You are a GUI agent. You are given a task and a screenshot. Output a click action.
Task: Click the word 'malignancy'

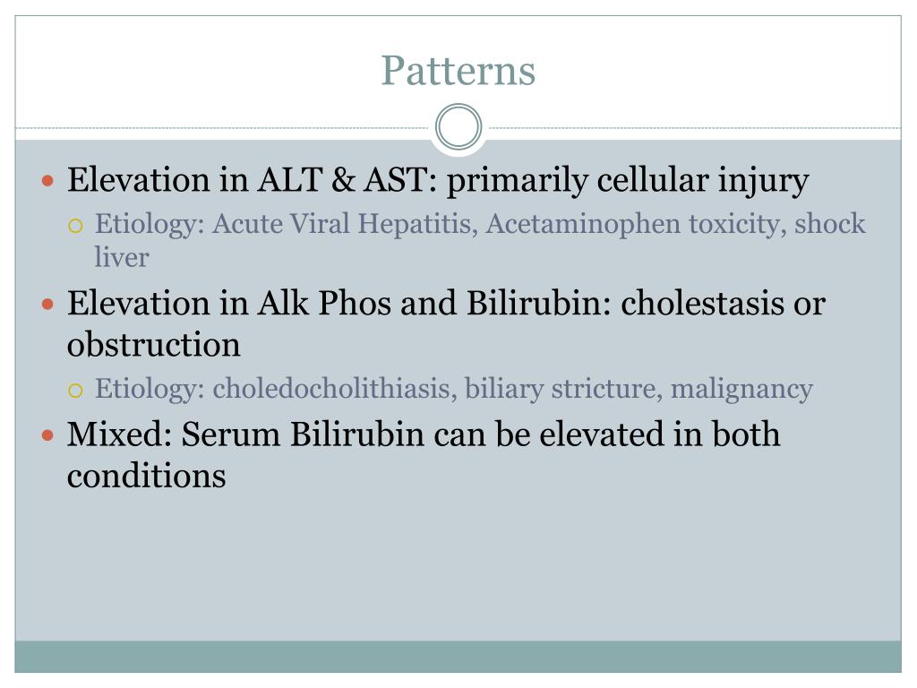[x=741, y=389]
